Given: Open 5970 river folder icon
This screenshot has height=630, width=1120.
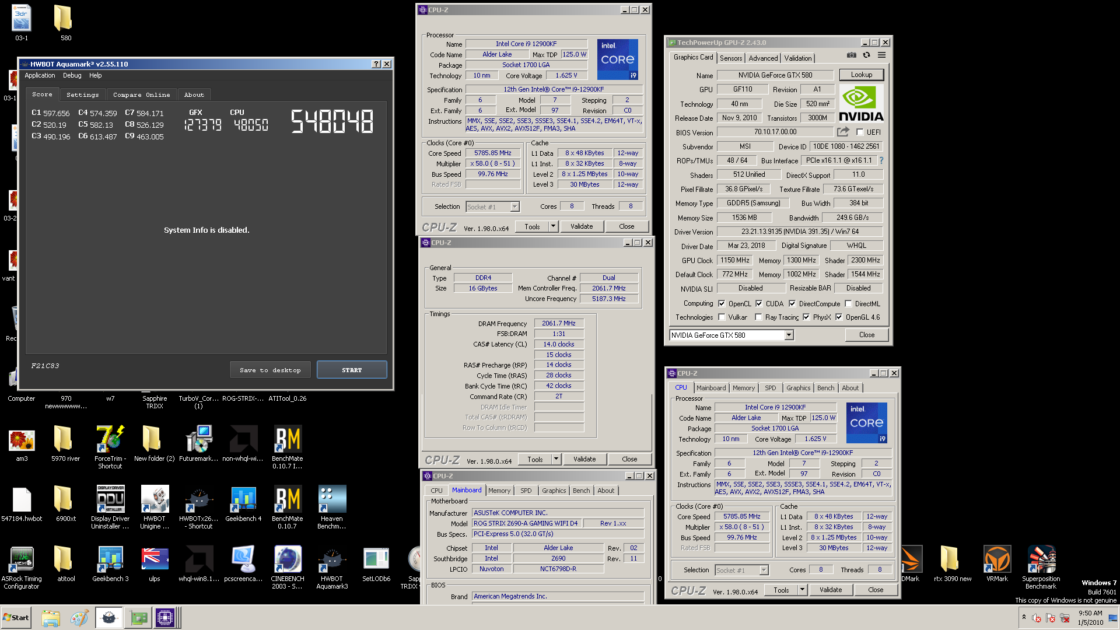Looking at the screenshot, I should pos(62,439).
